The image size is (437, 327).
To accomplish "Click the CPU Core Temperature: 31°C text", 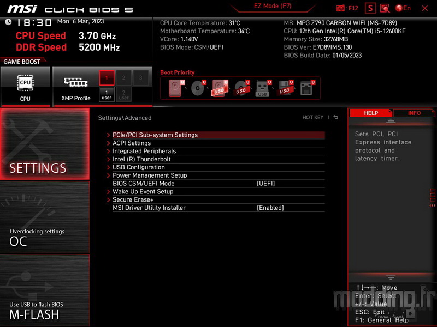I will pos(200,23).
